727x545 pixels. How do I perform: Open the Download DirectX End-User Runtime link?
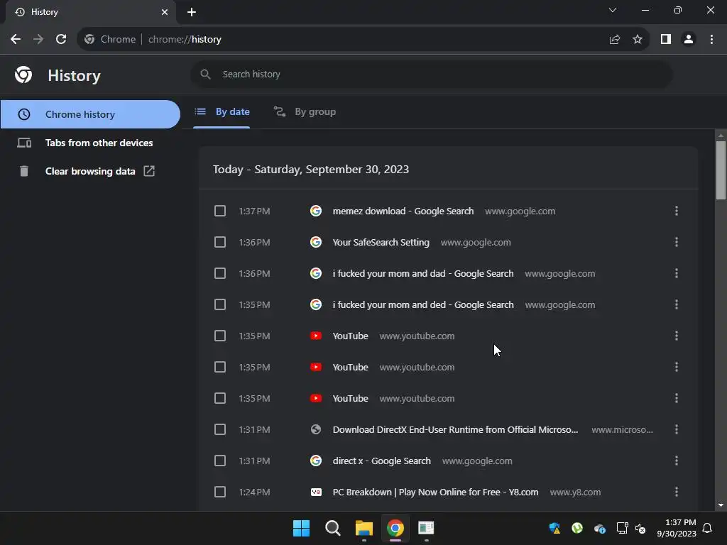click(x=455, y=429)
